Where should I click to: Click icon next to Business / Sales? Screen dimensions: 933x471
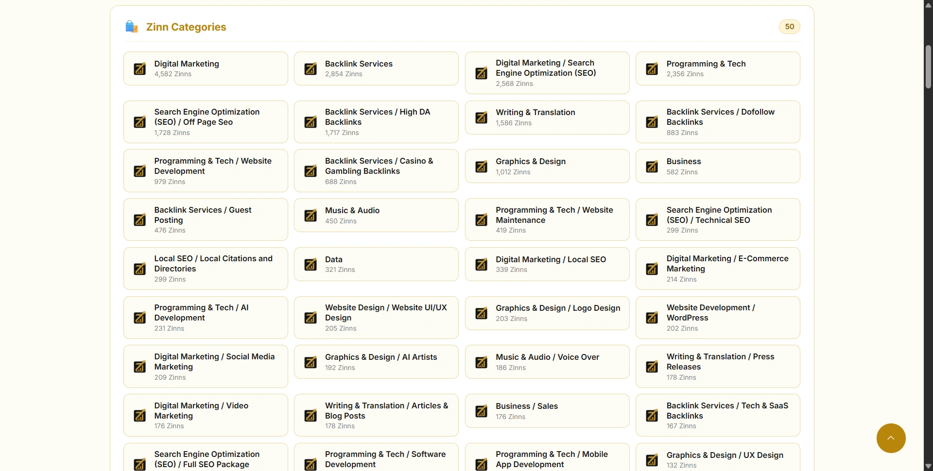click(x=482, y=411)
